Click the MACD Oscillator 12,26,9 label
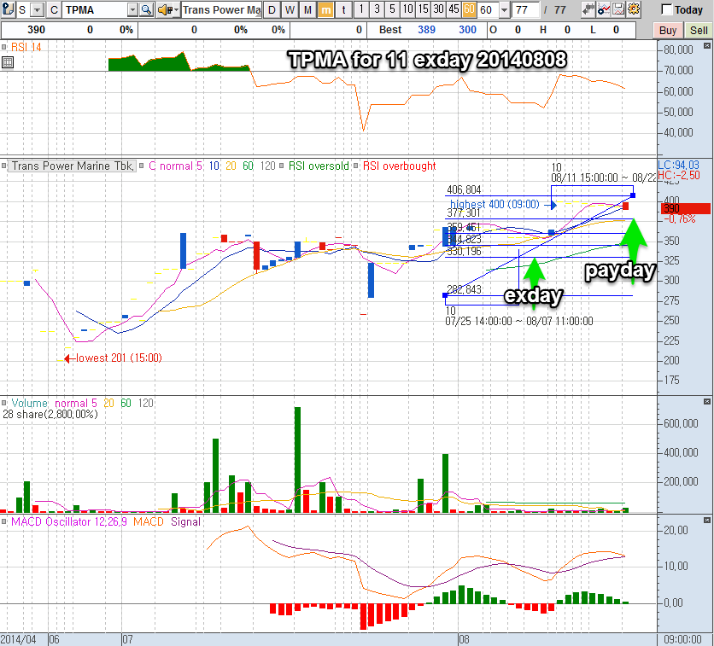Viewport: 714px width, 646px height. tap(69, 521)
